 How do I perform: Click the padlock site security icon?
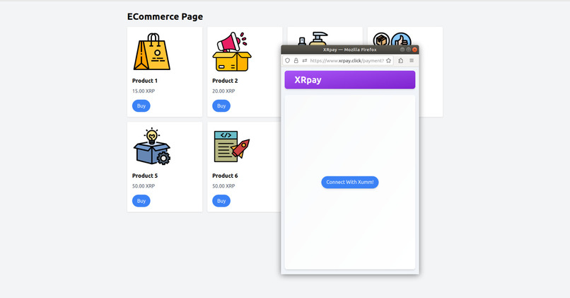[296, 61]
